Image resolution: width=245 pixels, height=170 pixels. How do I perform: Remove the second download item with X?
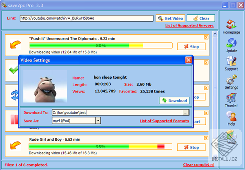(x=206, y=62)
